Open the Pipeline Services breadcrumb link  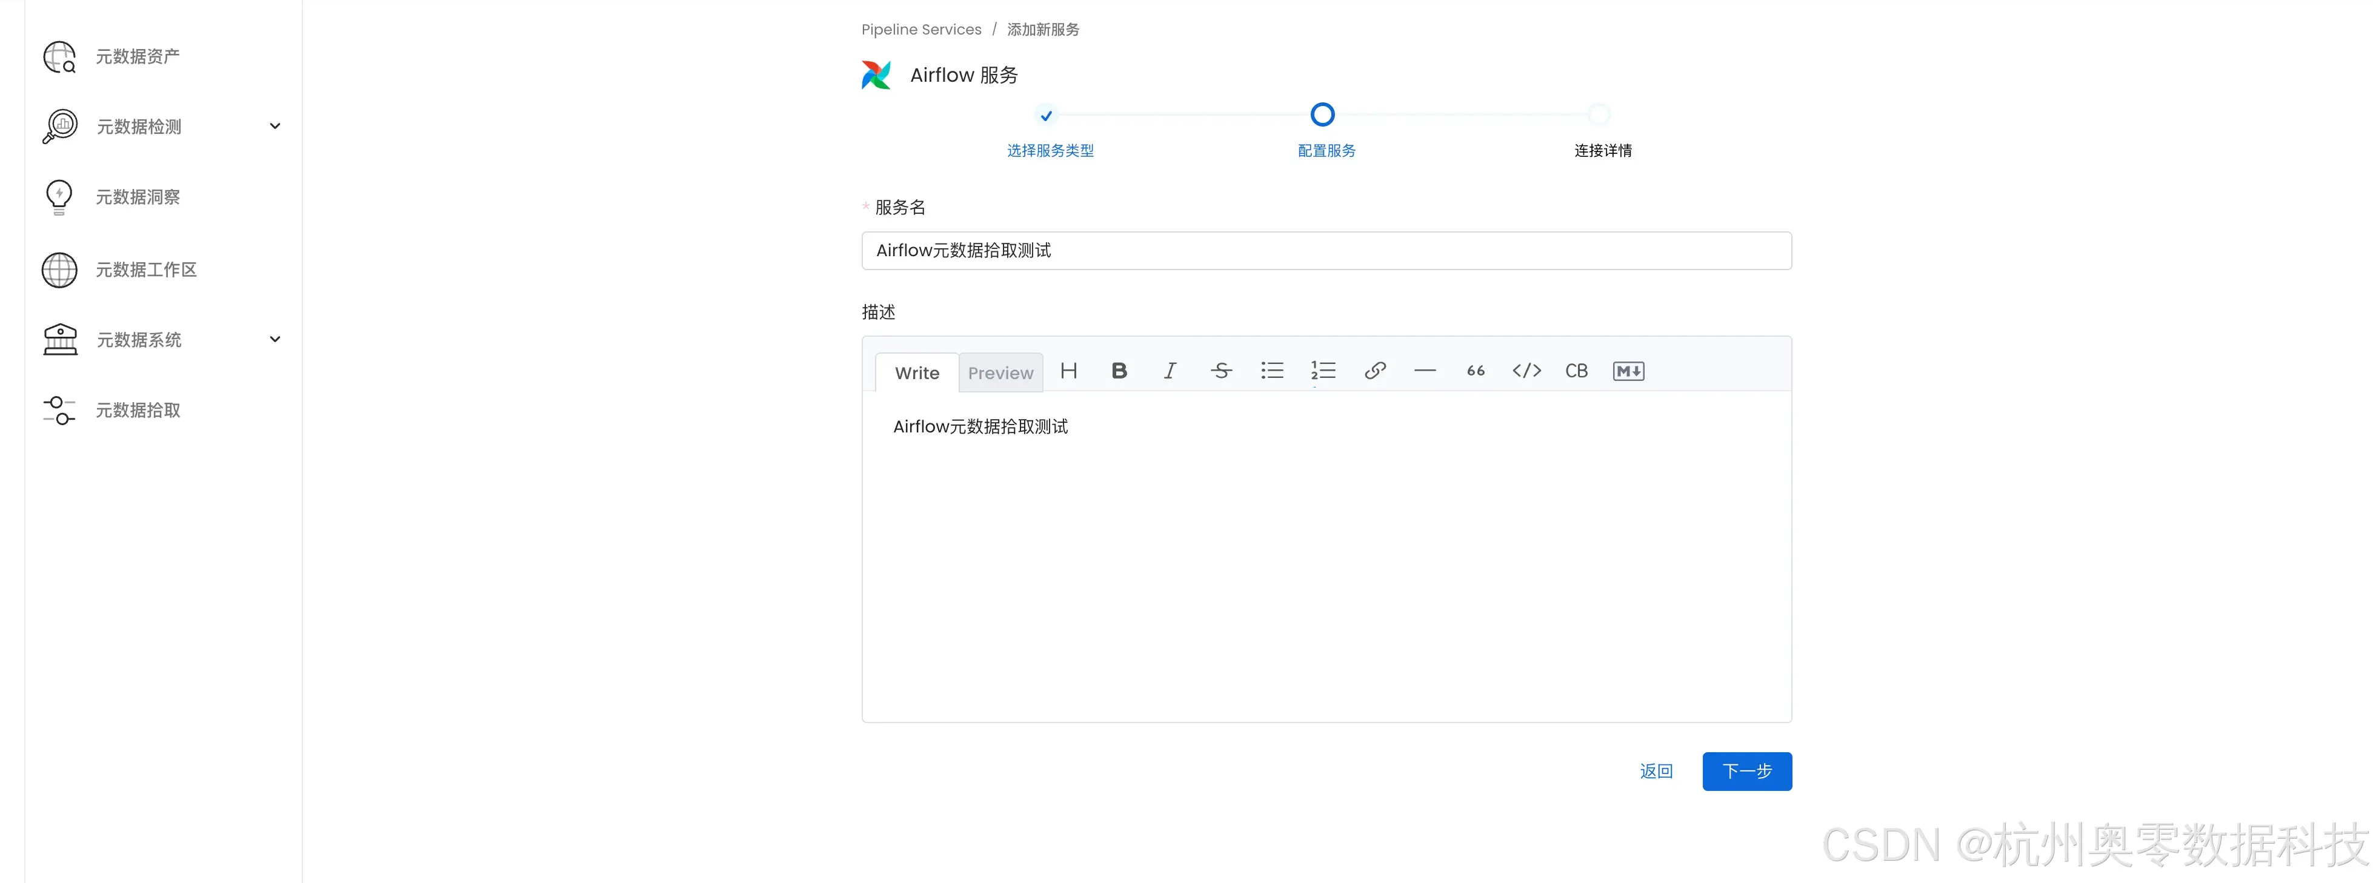point(920,28)
